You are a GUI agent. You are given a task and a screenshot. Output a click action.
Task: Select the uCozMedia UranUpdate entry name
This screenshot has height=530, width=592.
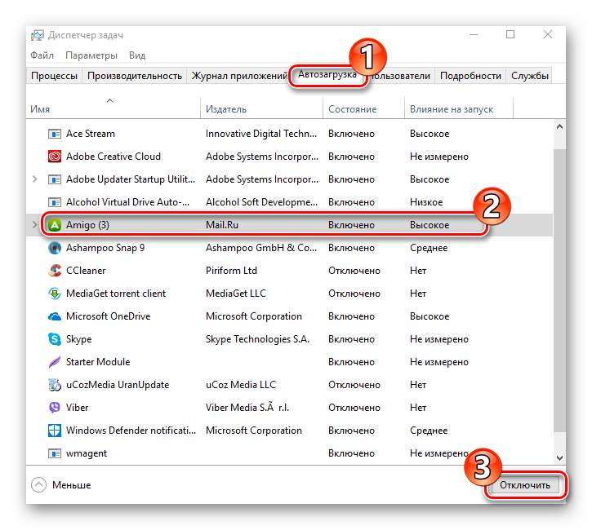click(x=118, y=385)
